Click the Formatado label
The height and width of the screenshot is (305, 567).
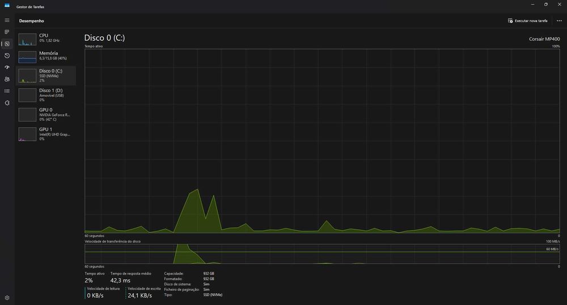173,278
